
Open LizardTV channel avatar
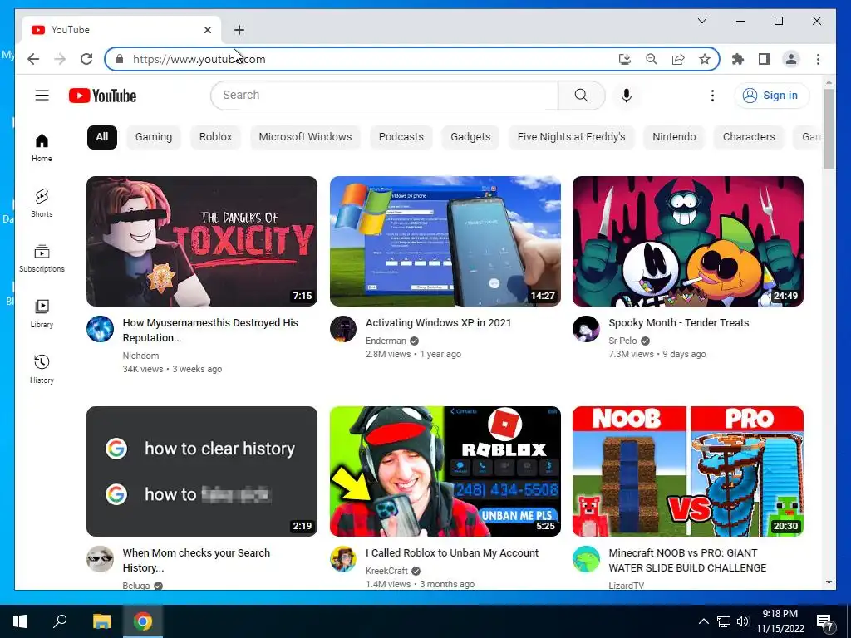(x=586, y=559)
